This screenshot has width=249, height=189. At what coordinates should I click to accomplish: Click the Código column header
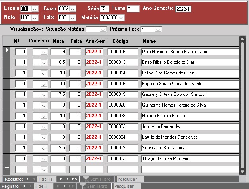click(121, 41)
